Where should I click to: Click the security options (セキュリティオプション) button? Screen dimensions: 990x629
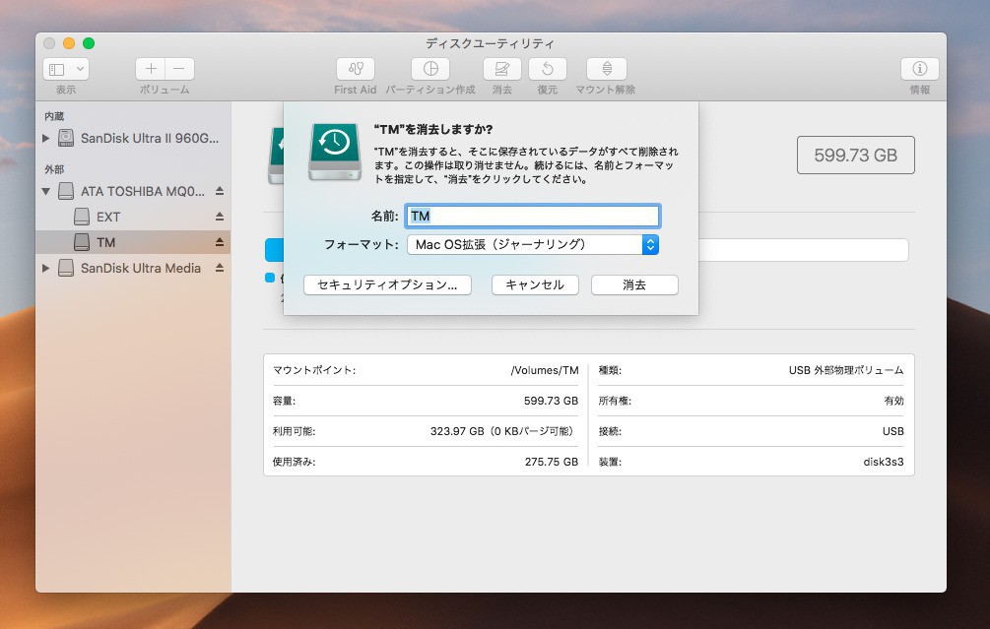387,284
